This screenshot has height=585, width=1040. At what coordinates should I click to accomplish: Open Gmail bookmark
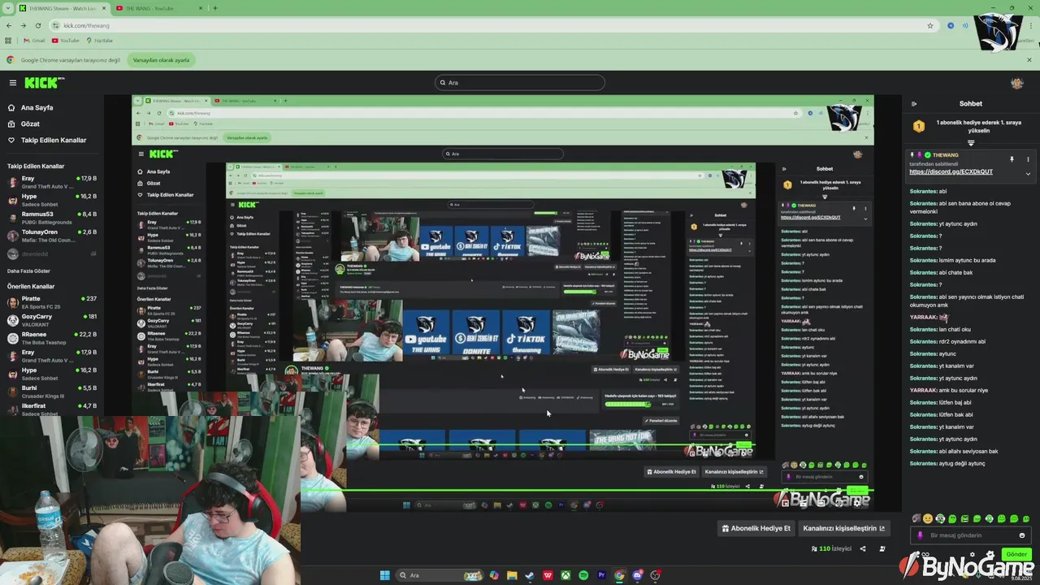click(32, 41)
